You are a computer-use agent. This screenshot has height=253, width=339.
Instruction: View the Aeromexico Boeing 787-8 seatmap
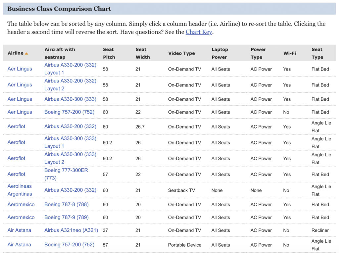[x=66, y=204]
